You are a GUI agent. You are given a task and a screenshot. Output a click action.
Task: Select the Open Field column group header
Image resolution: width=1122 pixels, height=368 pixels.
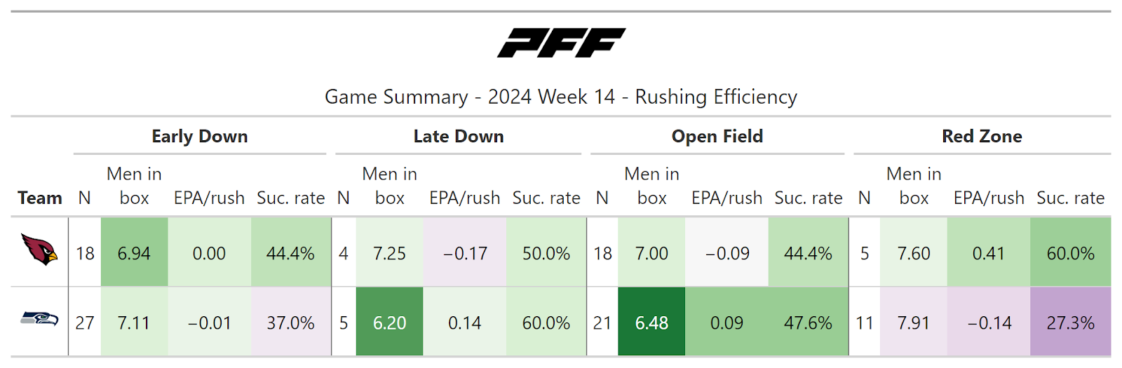coord(717,137)
